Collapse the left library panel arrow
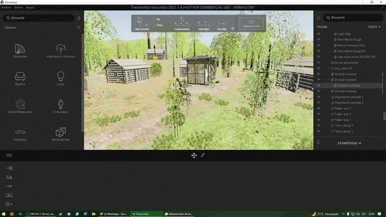The image size is (386, 217). (x=78, y=18)
